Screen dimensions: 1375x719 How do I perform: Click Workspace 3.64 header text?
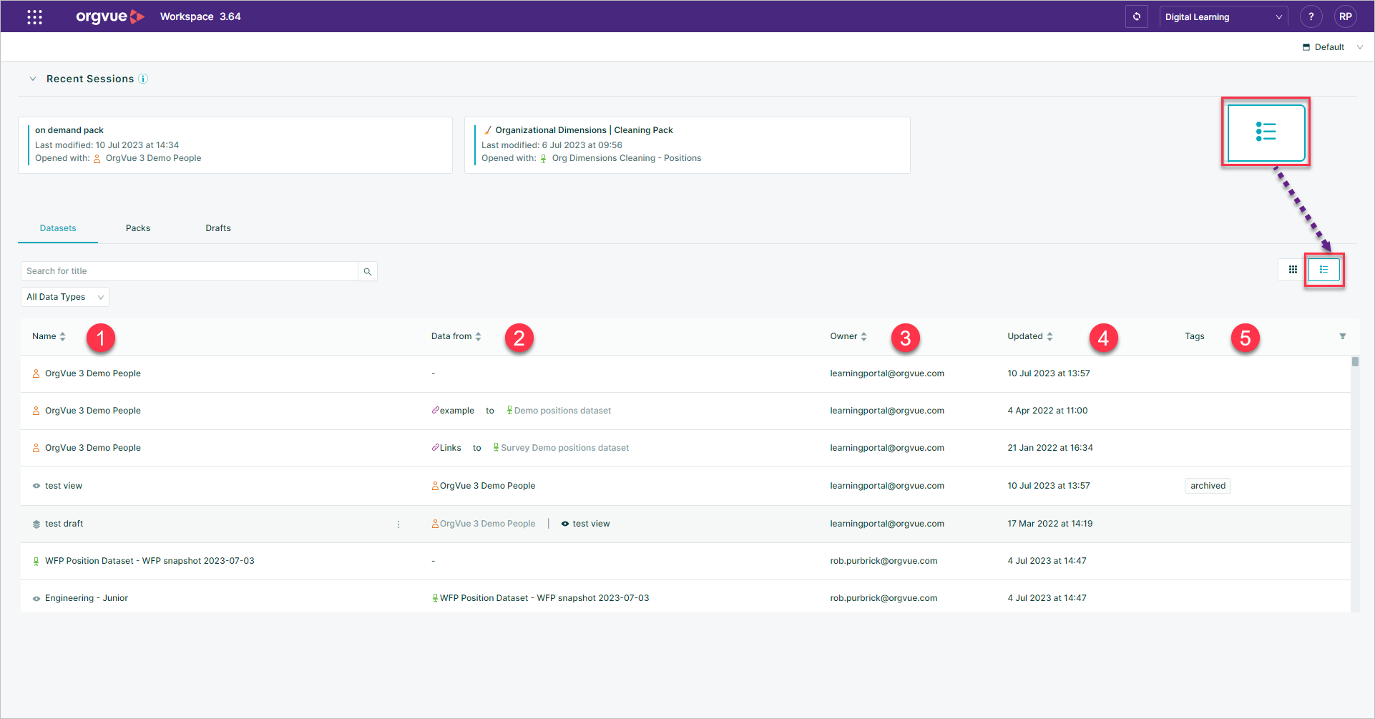[200, 16]
